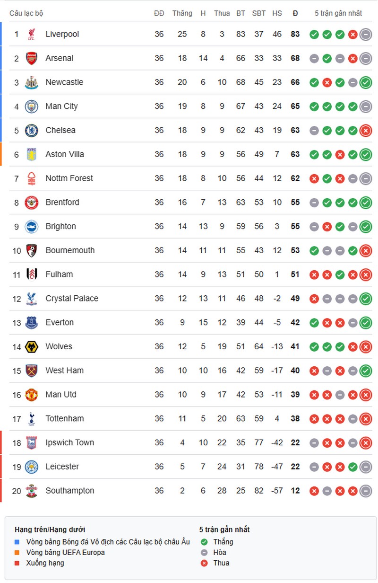
Task: Click the HS column header
Action: point(277,13)
